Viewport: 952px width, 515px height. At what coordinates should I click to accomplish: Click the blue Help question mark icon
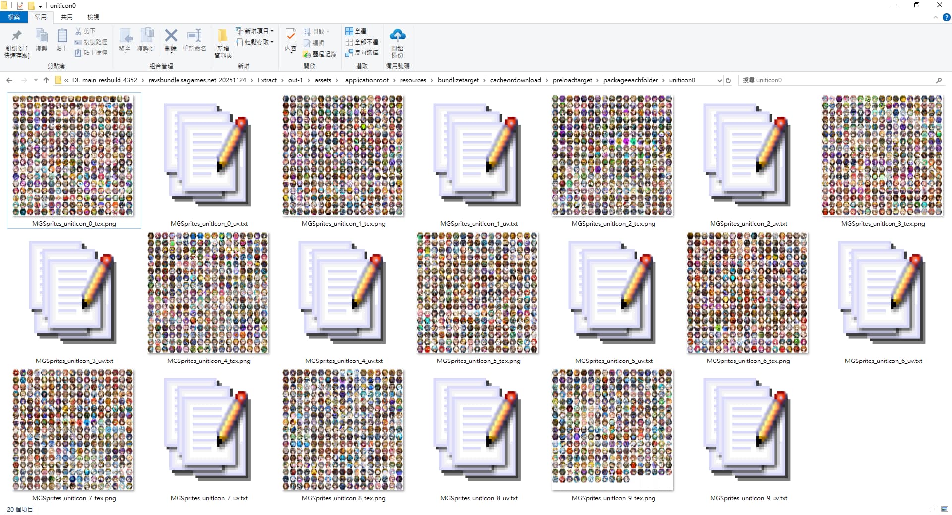[946, 17]
